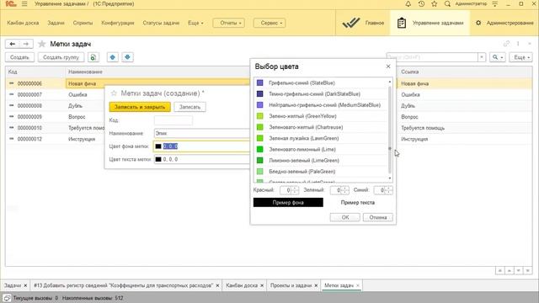Expand the Еще navigation dropdown
Image resolution: width=539 pixels, height=303 pixels.
pos(195,23)
